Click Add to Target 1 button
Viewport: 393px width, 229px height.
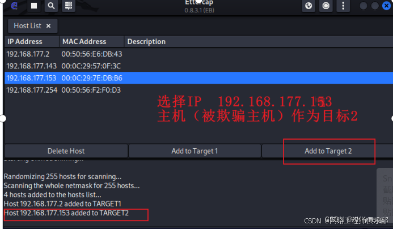click(195, 151)
